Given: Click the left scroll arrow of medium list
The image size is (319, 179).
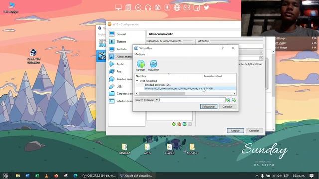Looking at the screenshot, I should click(137, 94).
